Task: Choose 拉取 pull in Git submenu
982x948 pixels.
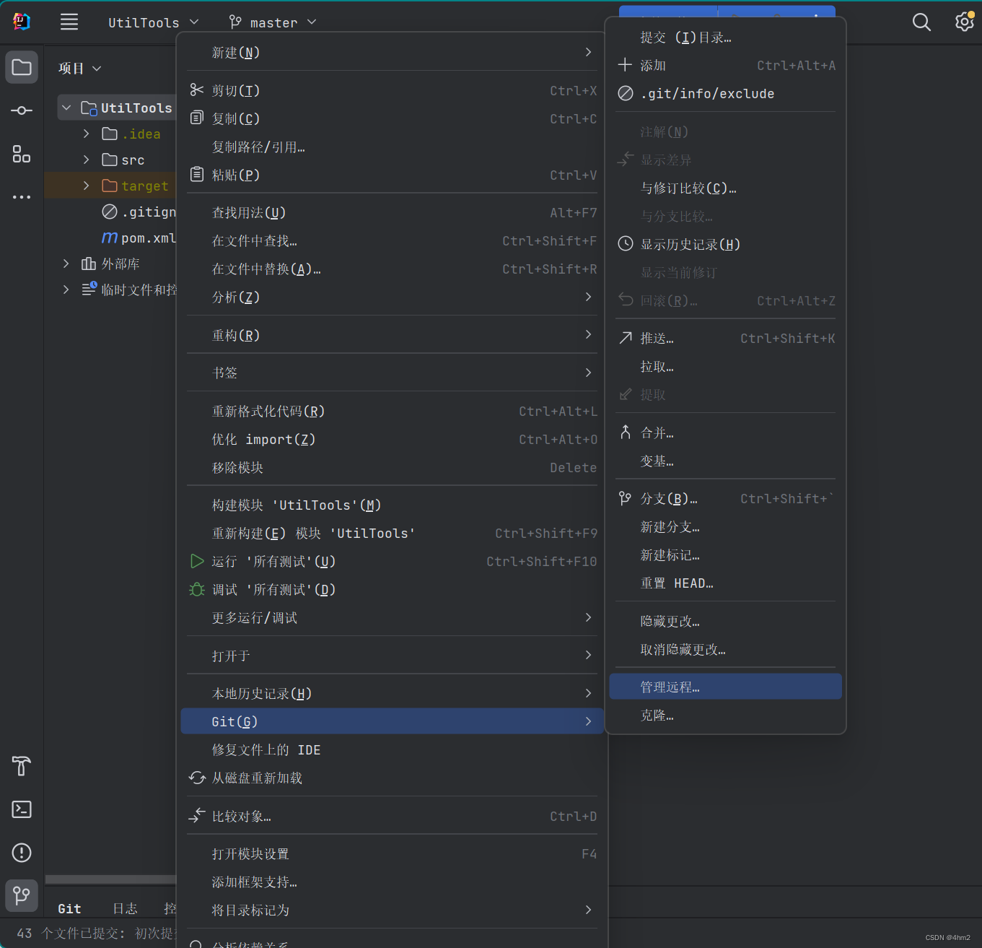Action: (x=725, y=366)
